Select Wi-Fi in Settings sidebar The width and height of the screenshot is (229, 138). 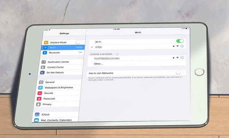pyautogui.click(x=63, y=47)
